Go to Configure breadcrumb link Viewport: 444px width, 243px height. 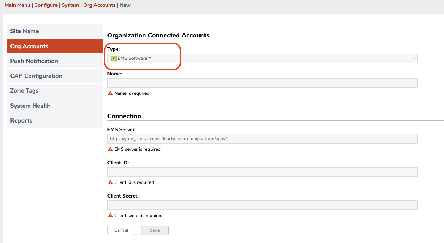coord(46,5)
